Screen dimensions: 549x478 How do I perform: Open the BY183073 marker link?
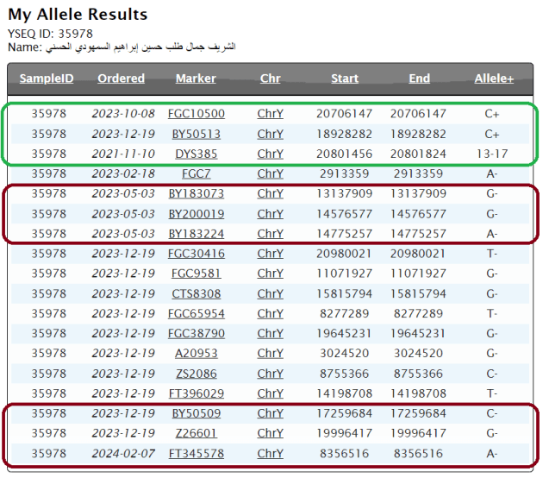(196, 194)
